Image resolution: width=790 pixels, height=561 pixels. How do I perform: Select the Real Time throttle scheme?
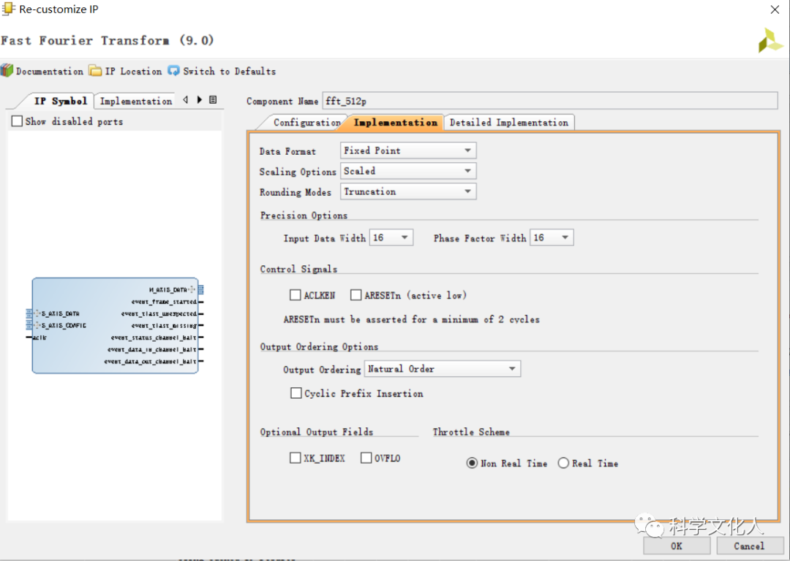[x=563, y=463]
